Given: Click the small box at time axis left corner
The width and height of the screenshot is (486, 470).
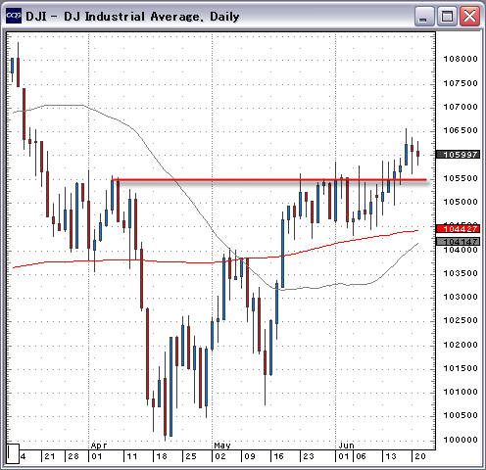Looking at the screenshot, I should click(x=13, y=453).
